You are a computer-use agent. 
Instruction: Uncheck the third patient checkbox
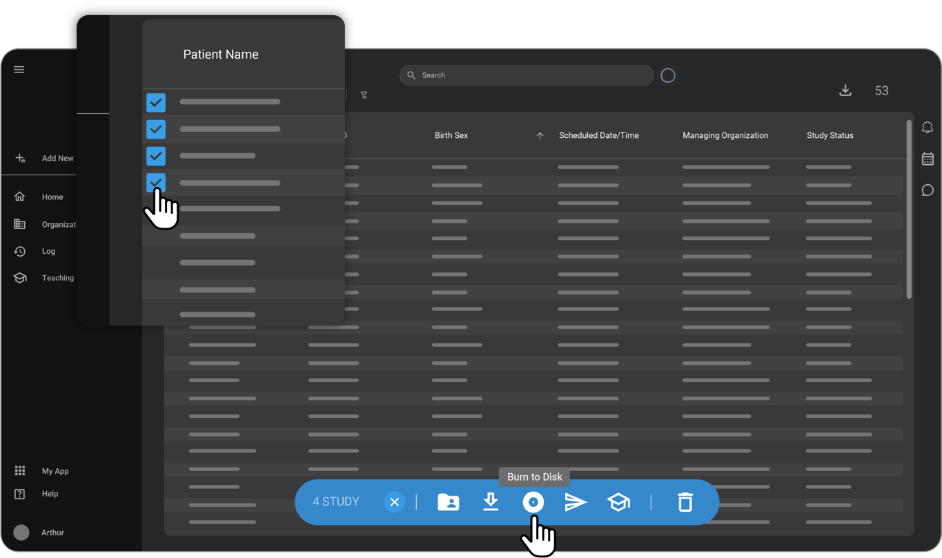point(156,157)
